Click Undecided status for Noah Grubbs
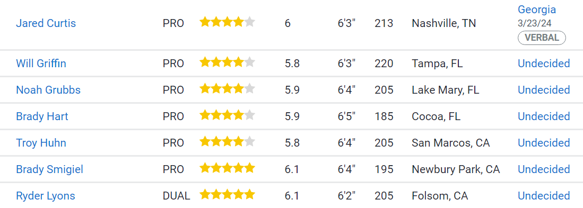The image size is (583, 208). click(x=544, y=90)
